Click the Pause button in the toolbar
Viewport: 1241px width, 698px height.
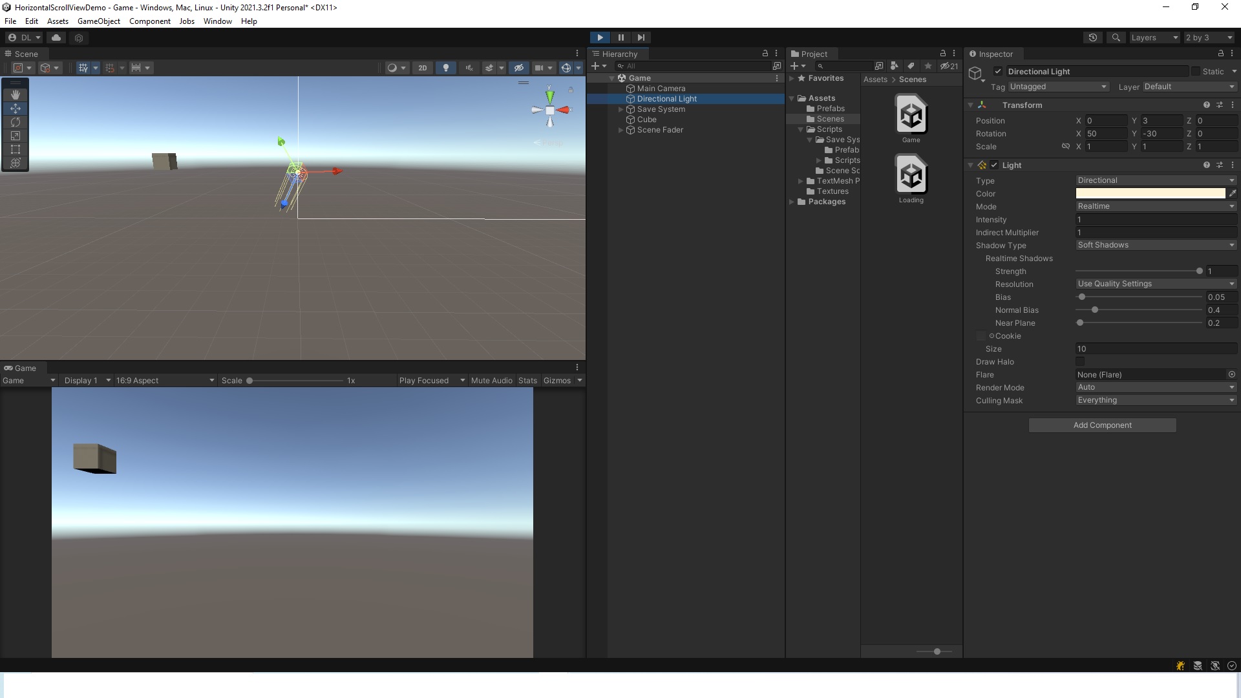click(x=620, y=37)
